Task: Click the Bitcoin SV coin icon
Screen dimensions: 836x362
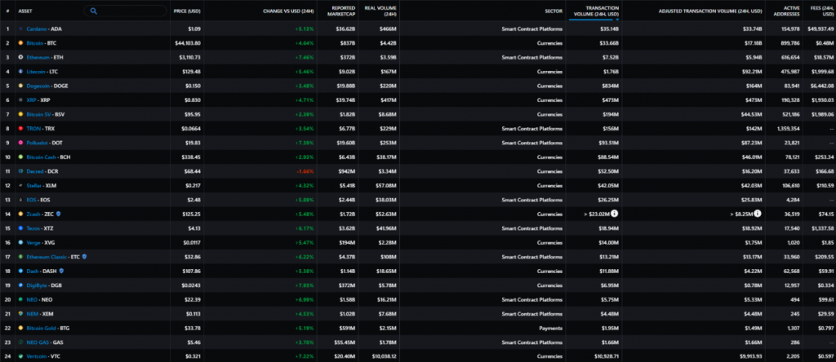Action: point(20,114)
